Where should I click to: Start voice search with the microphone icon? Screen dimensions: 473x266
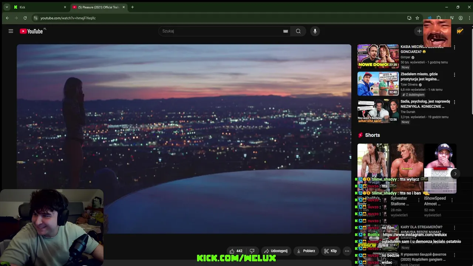pyautogui.click(x=315, y=31)
